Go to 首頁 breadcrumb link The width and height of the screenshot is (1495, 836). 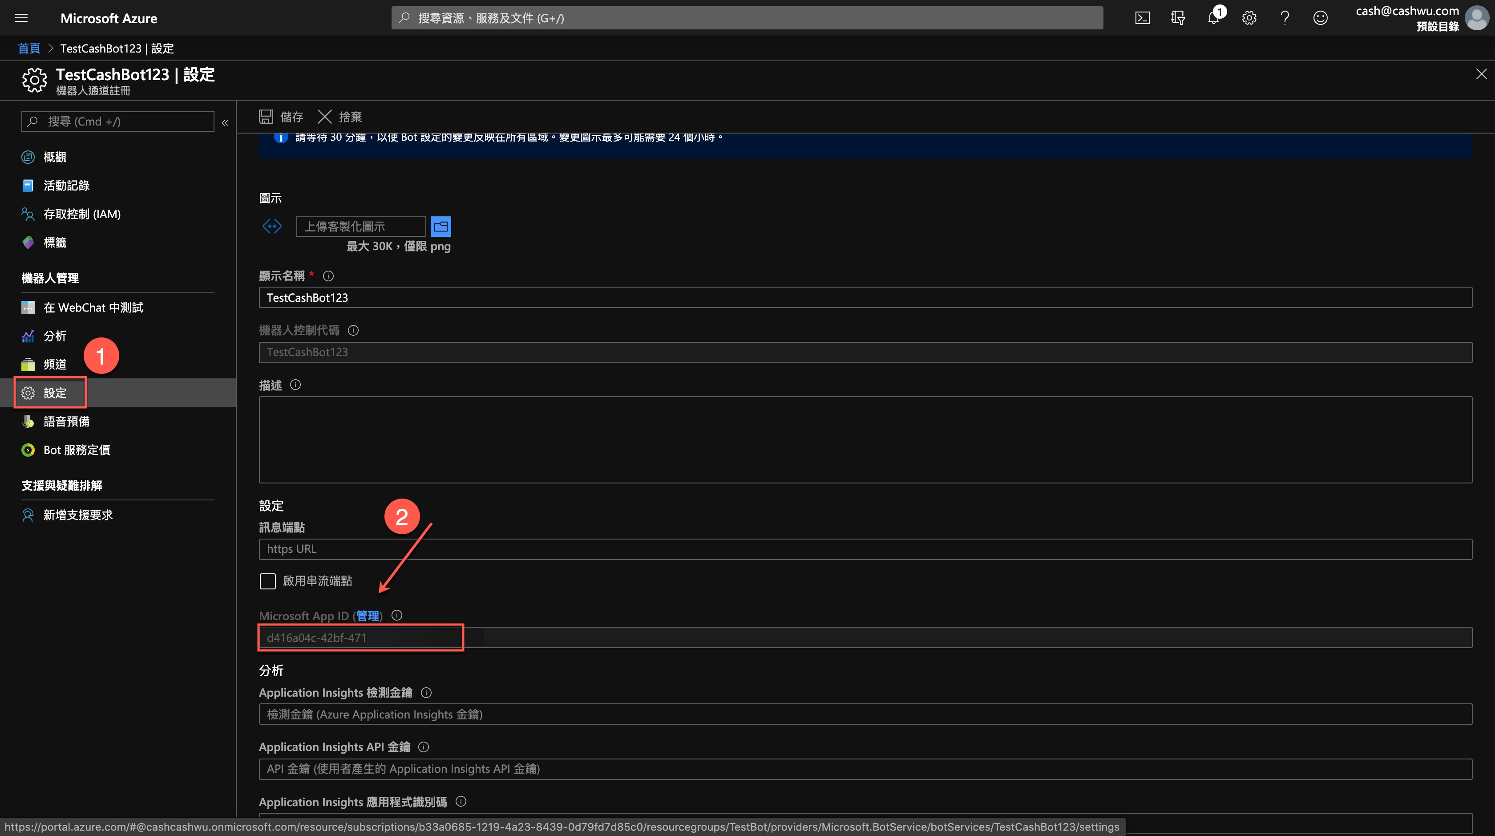29,48
